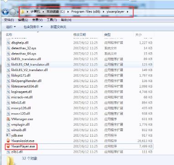Select the dbghelp.dll file icon

tap(8, 43)
